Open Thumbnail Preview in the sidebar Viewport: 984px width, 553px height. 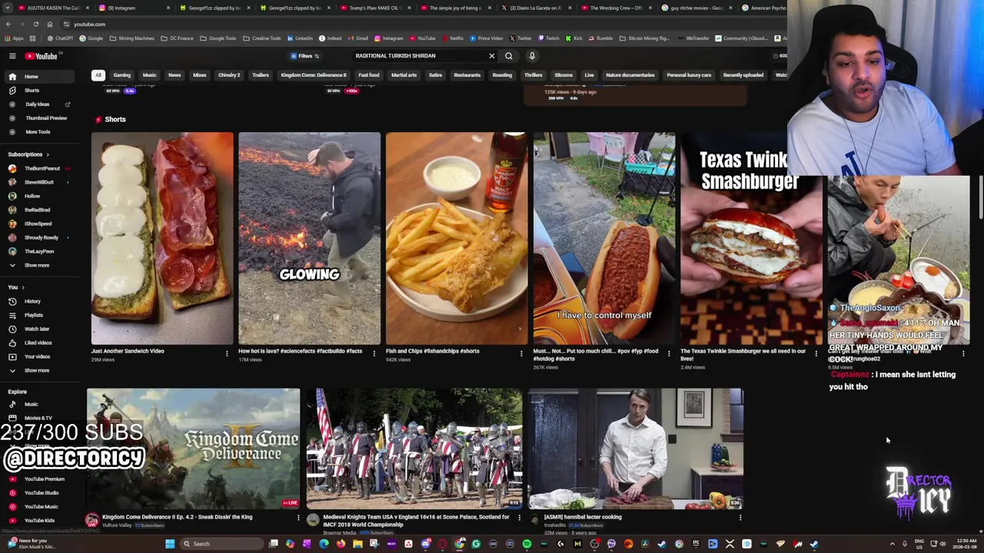(x=38, y=118)
